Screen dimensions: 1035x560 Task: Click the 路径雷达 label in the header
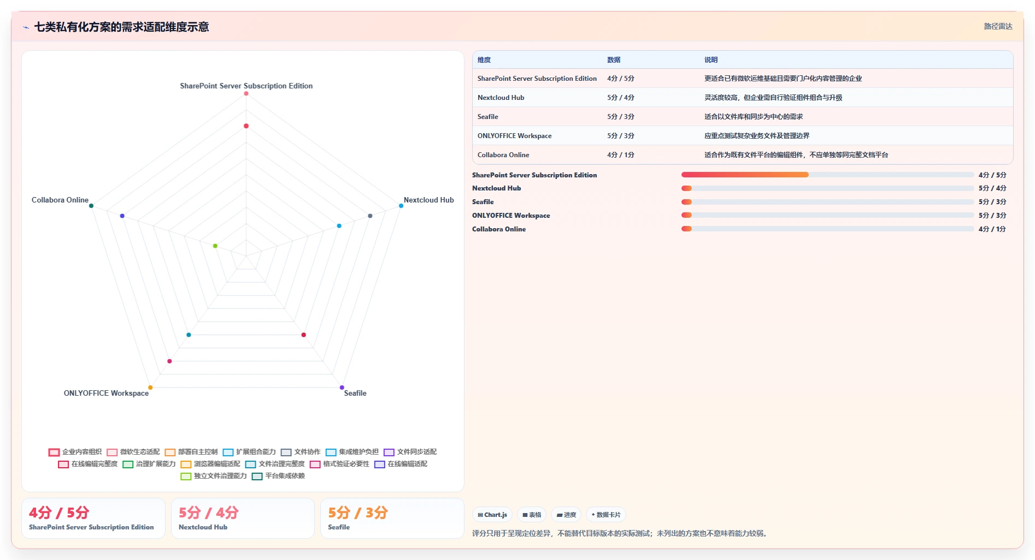point(998,26)
